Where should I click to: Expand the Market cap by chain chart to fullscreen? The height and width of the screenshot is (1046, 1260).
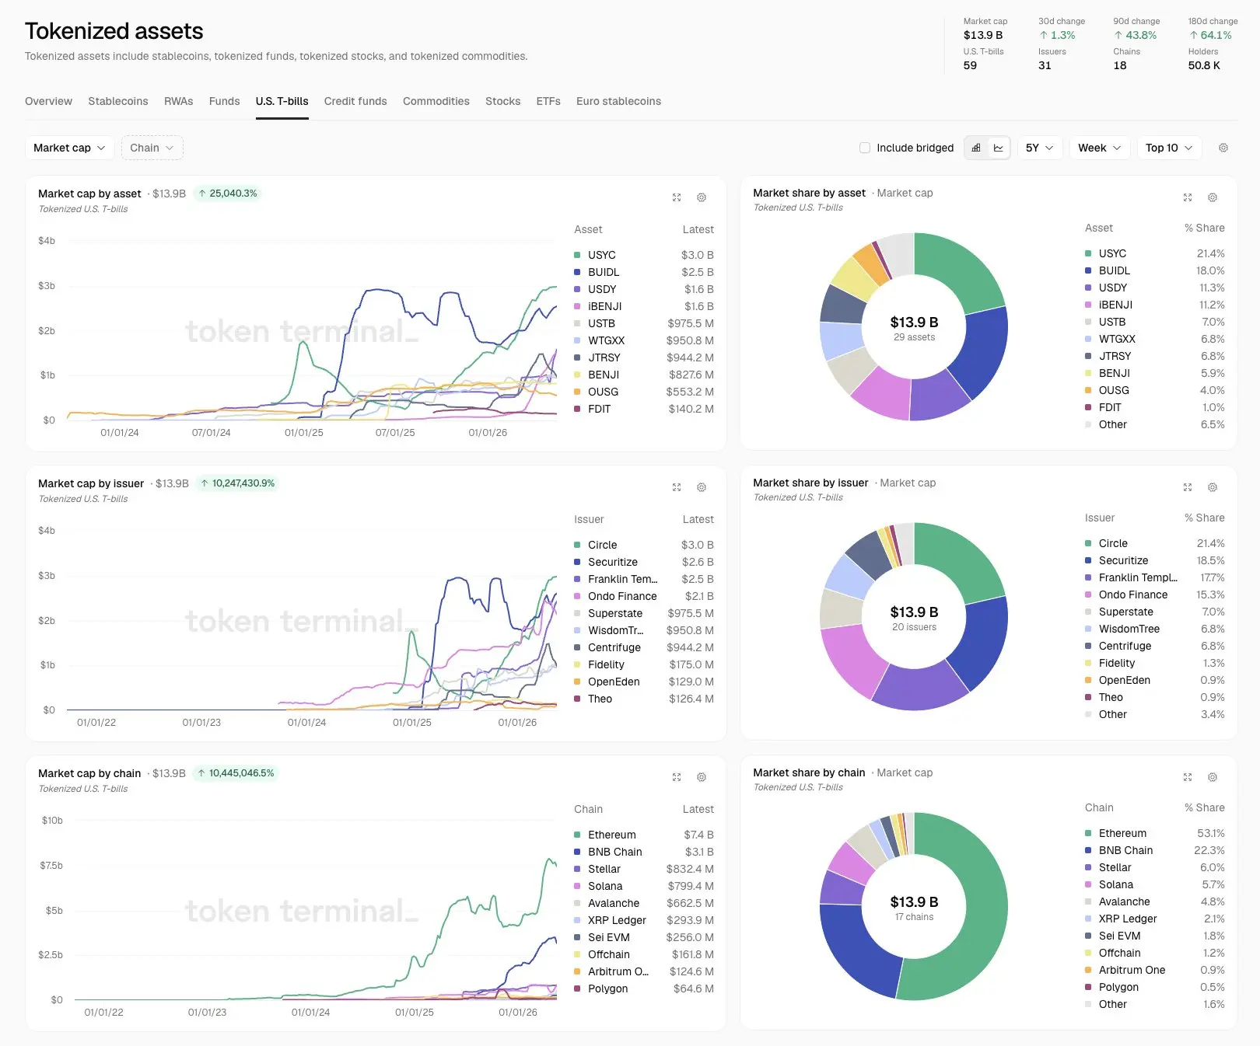677,777
